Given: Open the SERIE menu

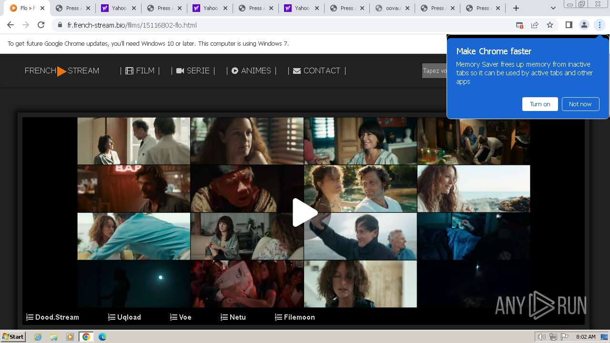Looking at the screenshot, I should tap(193, 71).
